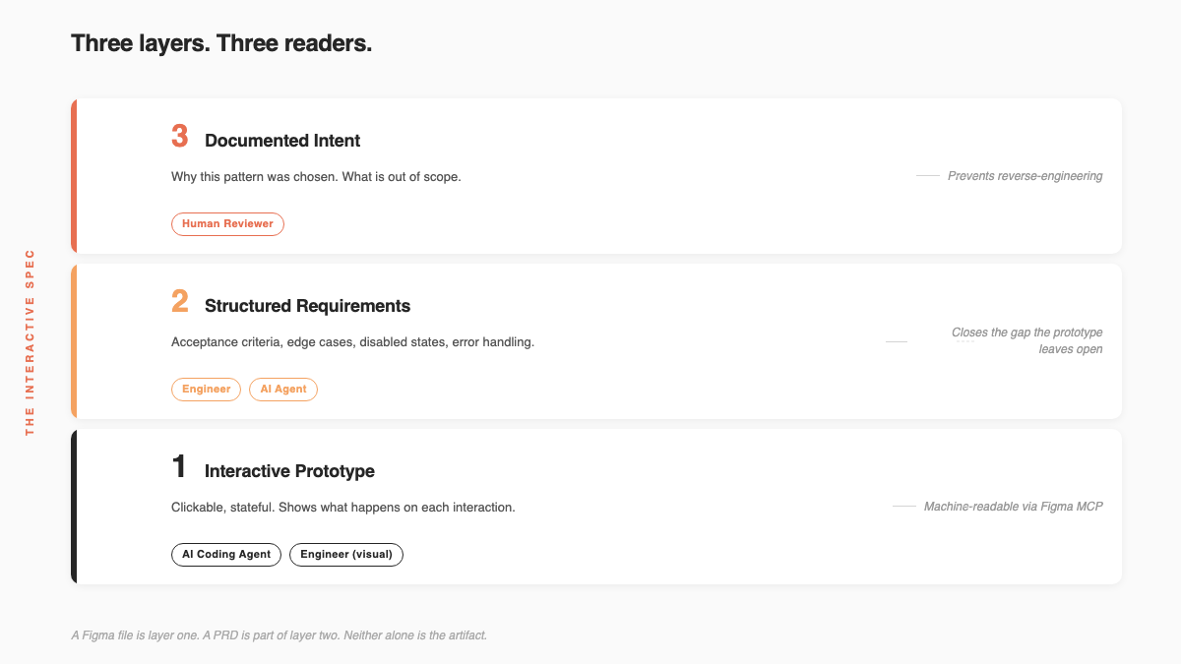This screenshot has width=1181, height=664.
Task: Click the Human Reviewer tag
Action: click(x=227, y=223)
